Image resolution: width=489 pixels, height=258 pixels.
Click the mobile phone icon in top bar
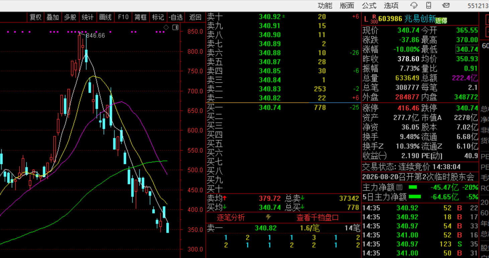coord(429,5)
